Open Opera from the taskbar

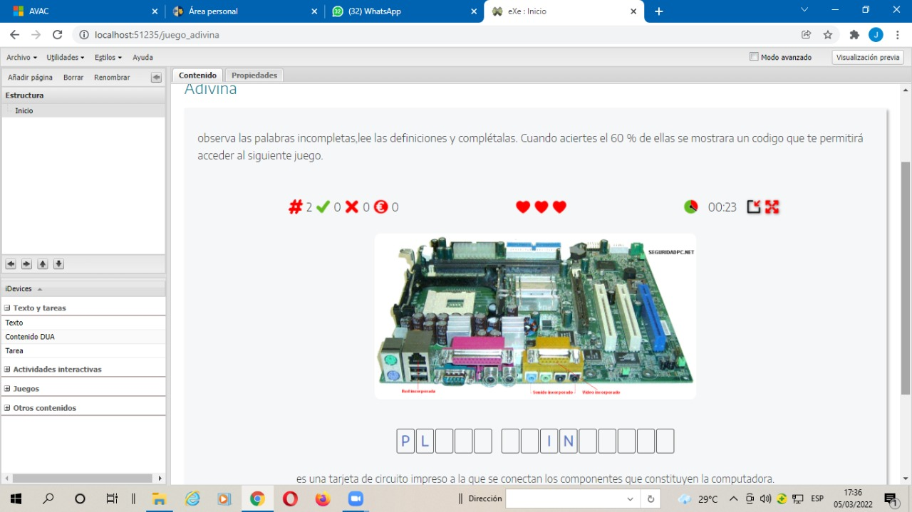tap(290, 498)
